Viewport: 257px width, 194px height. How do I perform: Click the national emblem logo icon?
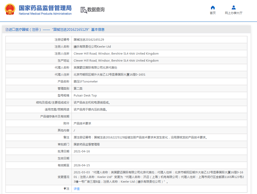10,10
